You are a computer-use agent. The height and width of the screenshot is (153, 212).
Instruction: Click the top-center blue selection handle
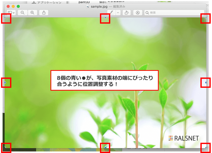(105, 17)
